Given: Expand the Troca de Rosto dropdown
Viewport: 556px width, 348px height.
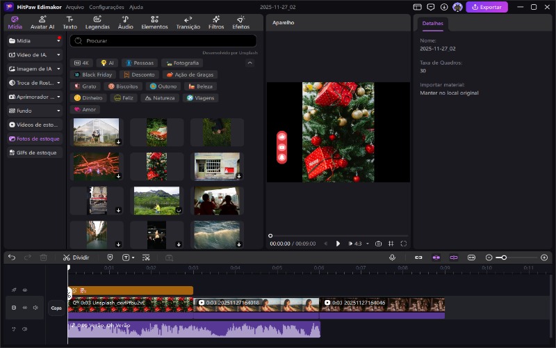Looking at the screenshot, I should pos(58,83).
